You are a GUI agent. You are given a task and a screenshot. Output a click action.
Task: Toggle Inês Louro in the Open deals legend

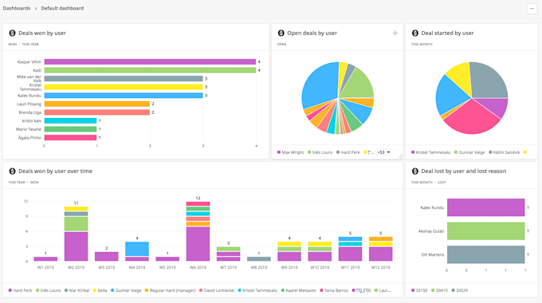320,152
